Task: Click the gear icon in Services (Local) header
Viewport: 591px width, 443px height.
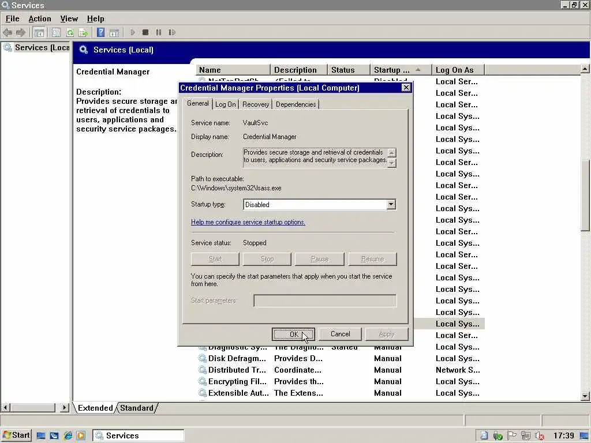Action: tap(83, 50)
